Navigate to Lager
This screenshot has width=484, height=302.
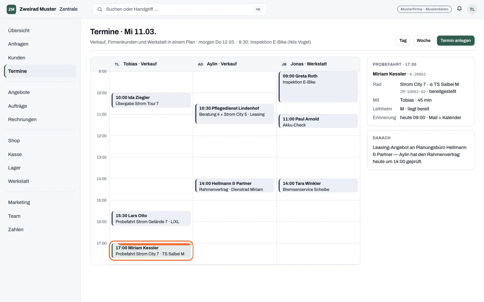tap(40, 168)
